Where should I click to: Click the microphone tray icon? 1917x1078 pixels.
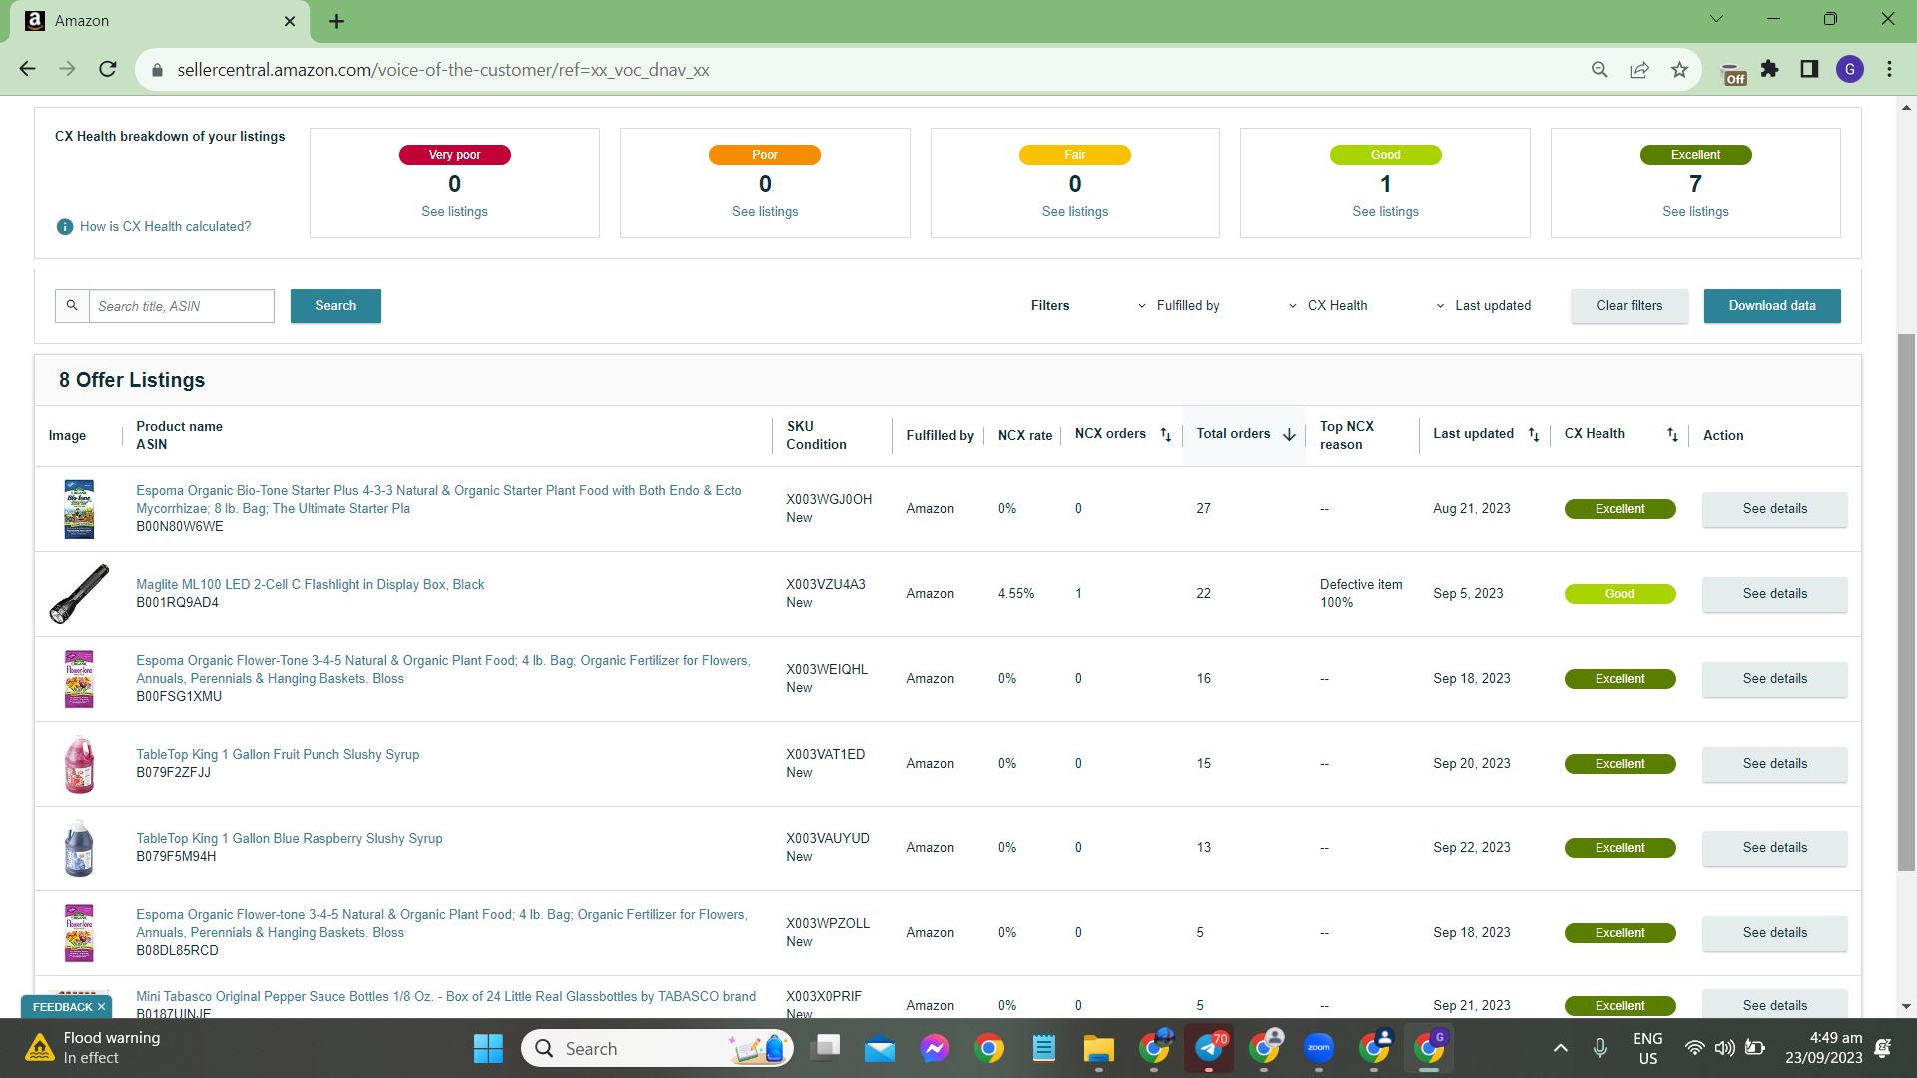1600,1048
